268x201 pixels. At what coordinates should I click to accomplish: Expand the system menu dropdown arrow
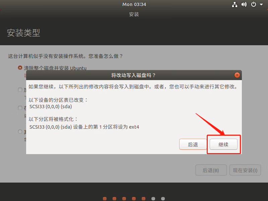[261, 5]
